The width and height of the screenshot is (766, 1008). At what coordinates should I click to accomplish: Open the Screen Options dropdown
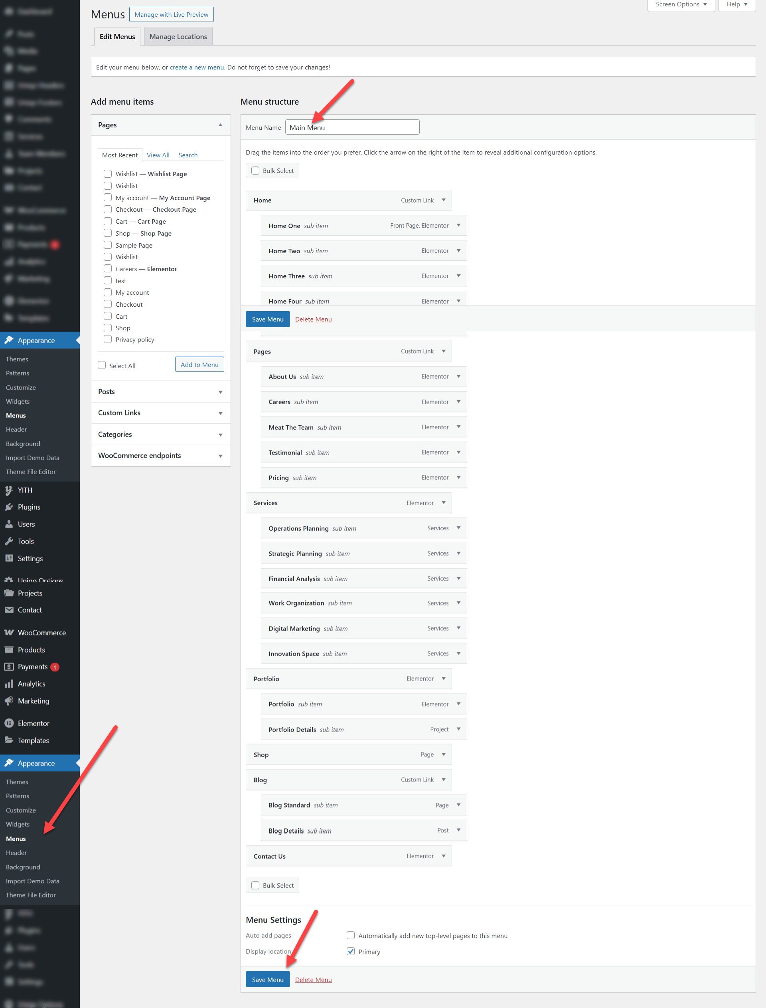681,4
